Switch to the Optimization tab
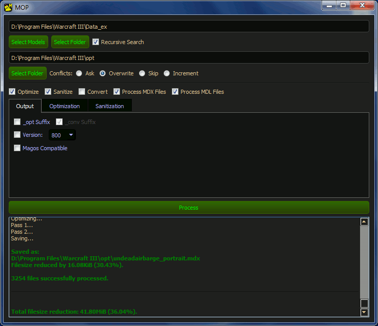 click(x=65, y=106)
